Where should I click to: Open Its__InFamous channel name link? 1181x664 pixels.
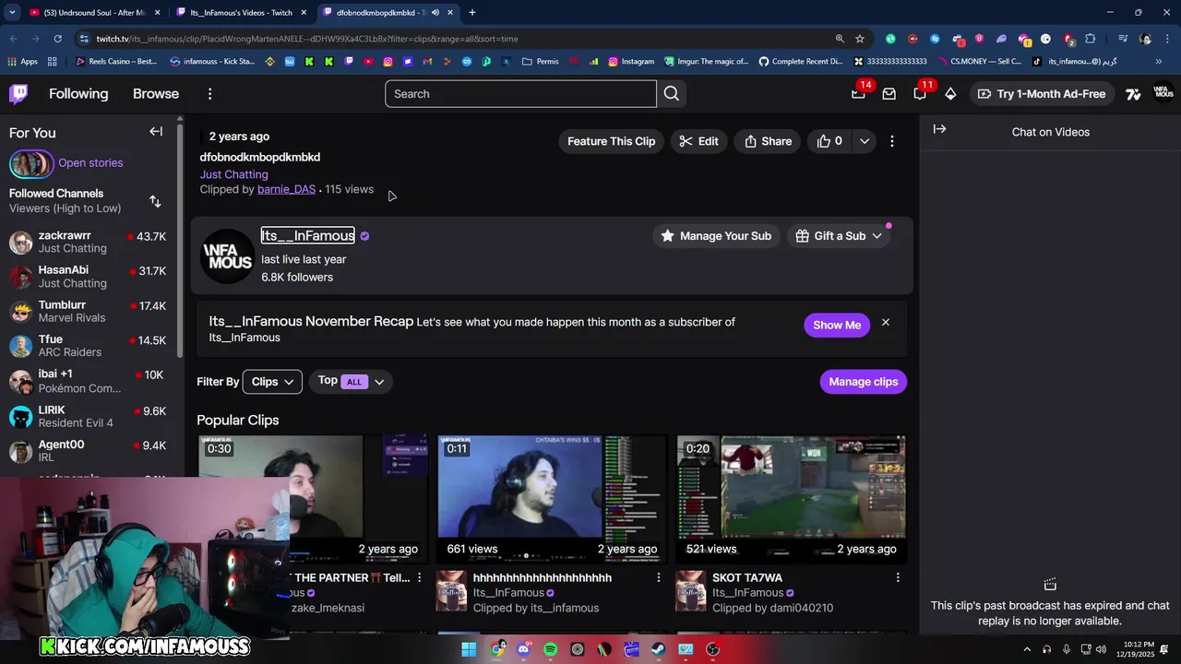point(307,236)
